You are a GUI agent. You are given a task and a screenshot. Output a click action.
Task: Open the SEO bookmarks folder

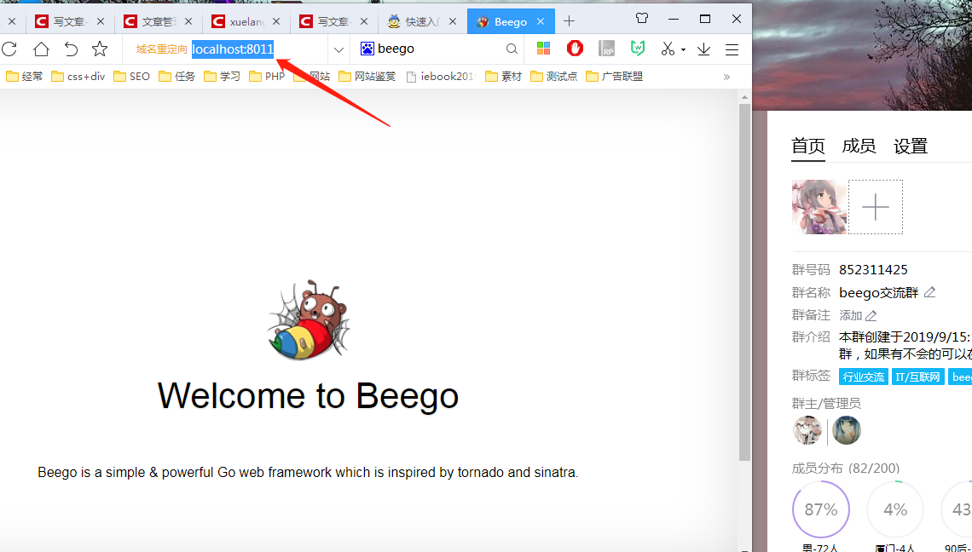tap(132, 76)
